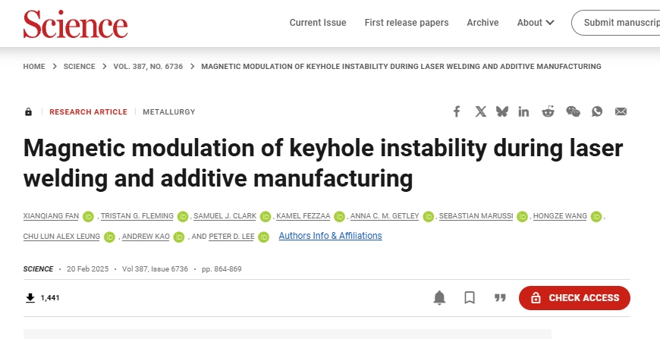Open Xianqiang Fan's ORCID icon
This screenshot has height=339, width=660.
coord(88,216)
